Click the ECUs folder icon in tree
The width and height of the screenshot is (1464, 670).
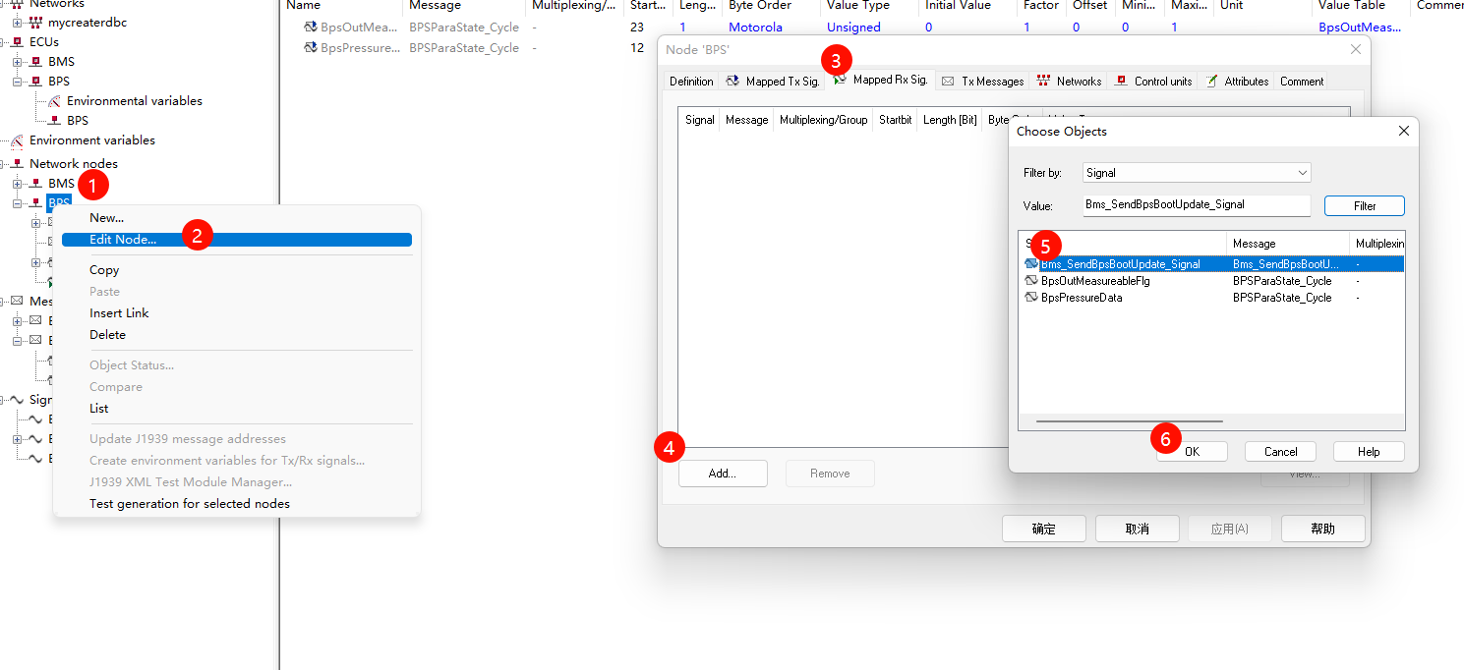coord(18,42)
